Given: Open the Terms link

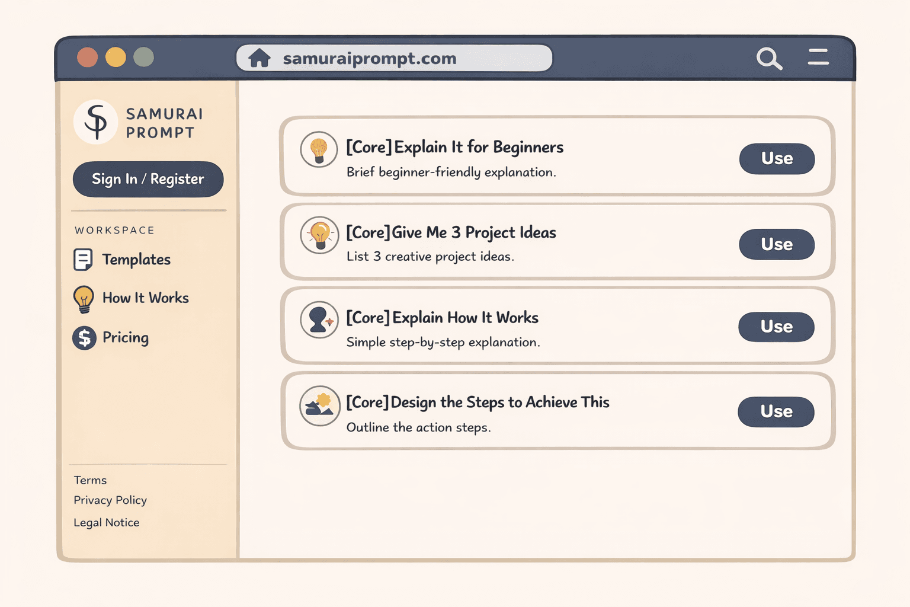Looking at the screenshot, I should 90,480.
